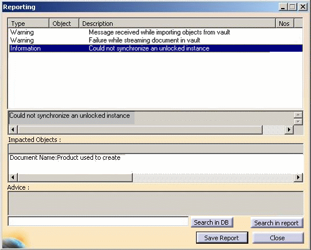Select the Failure while streaming document row
Screen dimensions: 311x250
[x=156, y=40]
